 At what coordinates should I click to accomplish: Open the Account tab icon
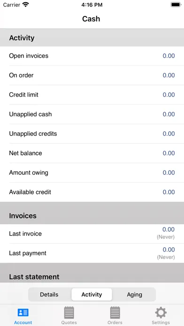coord(23,312)
